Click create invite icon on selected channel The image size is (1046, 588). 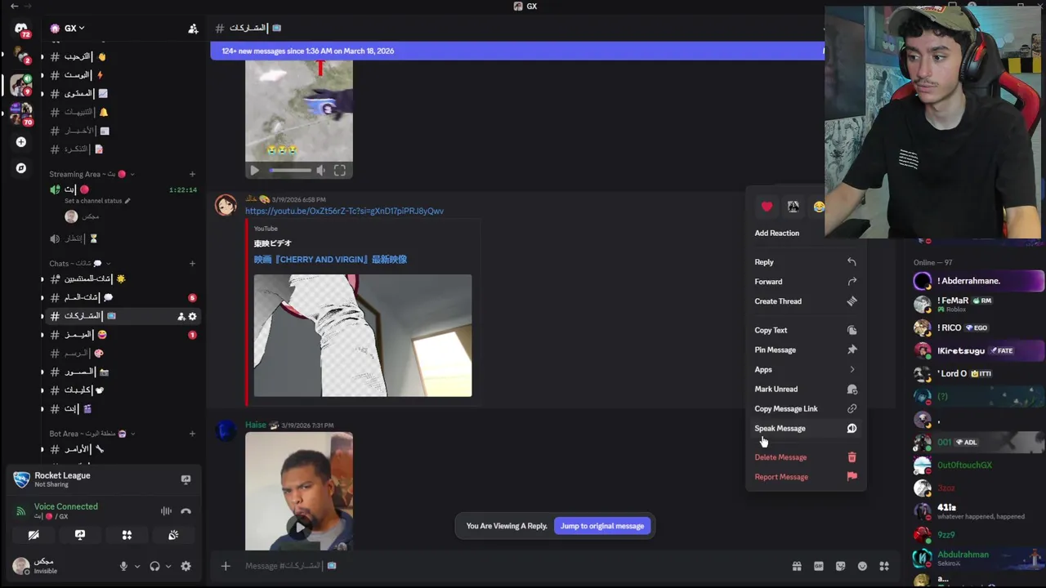(181, 316)
